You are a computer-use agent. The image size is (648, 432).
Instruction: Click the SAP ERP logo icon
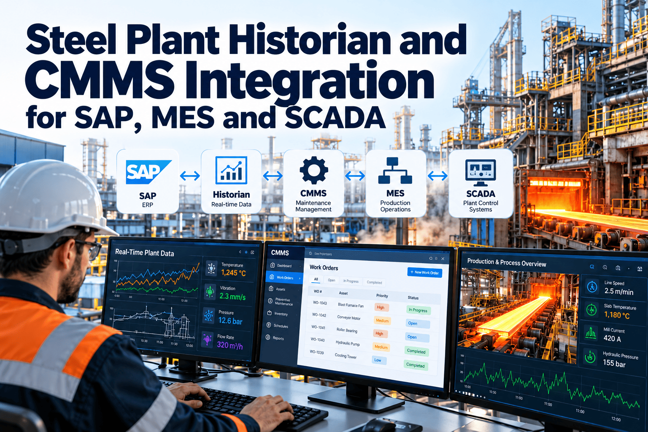pos(148,172)
